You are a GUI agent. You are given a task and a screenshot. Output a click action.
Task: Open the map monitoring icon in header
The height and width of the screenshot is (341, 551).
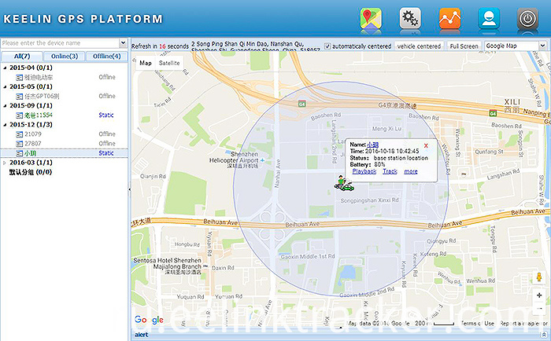click(371, 19)
